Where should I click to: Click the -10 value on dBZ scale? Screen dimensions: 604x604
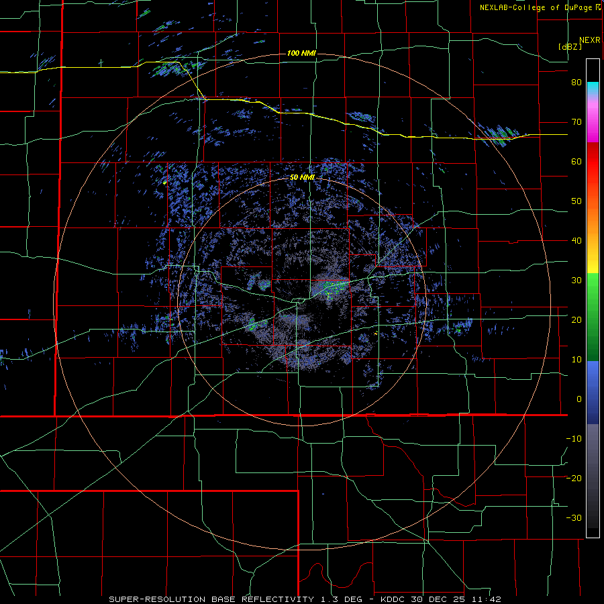pos(574,438)
